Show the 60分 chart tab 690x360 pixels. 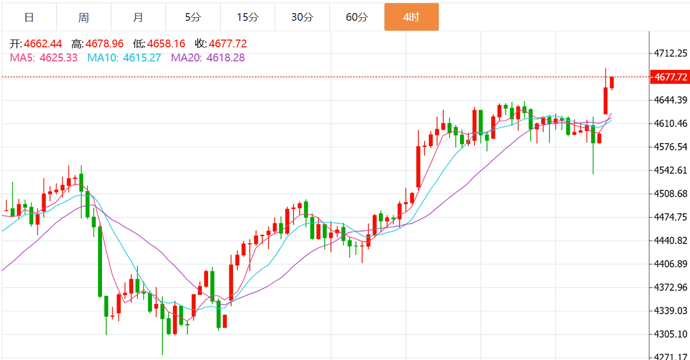tap(356, 17)
